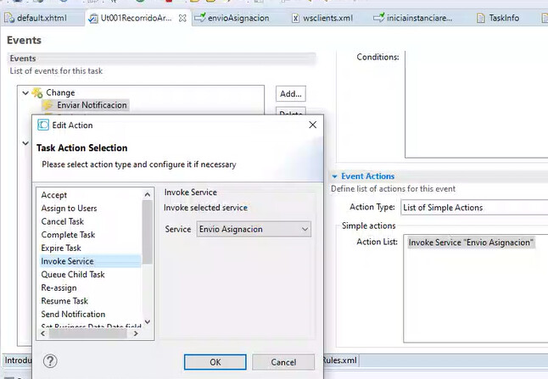The image size is (548, 379).
Task: Click the Enviar Notificacion lightning icon
Action: 48,105
